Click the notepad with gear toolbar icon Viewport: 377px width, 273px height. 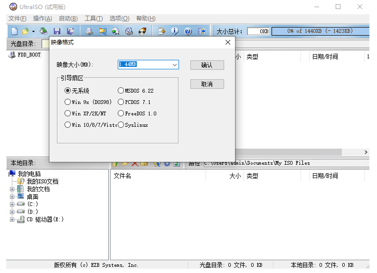(x=161, y=31)
